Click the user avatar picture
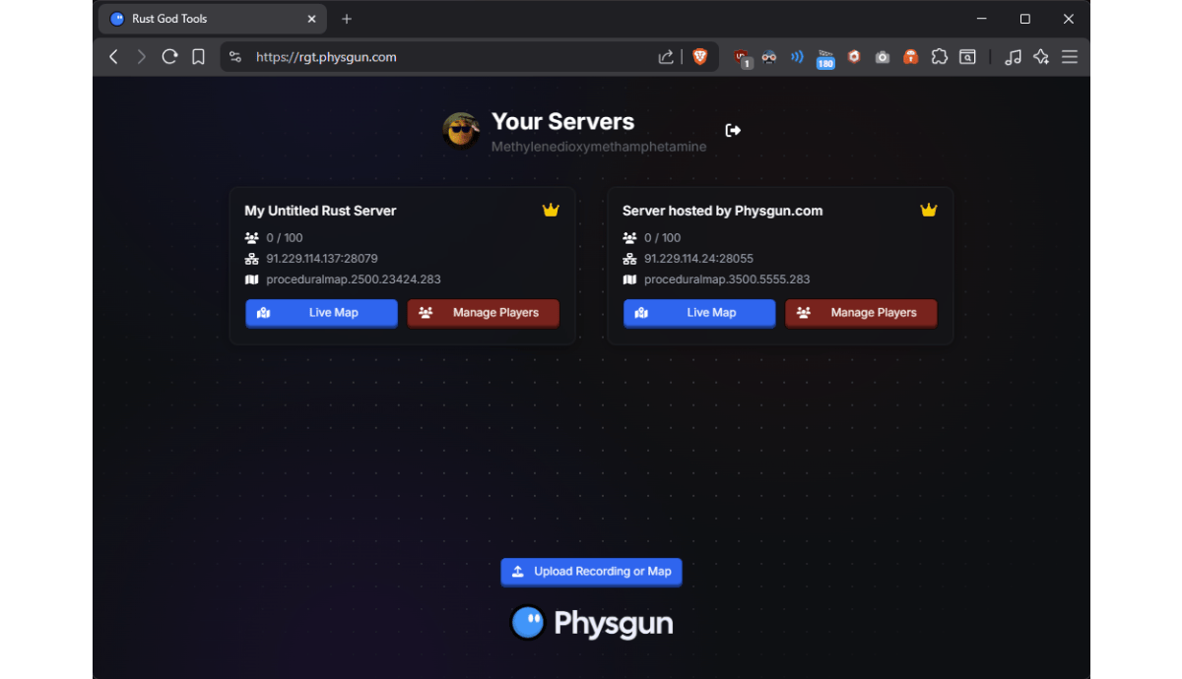1182x679 pixels. click(x=461, y=130)
